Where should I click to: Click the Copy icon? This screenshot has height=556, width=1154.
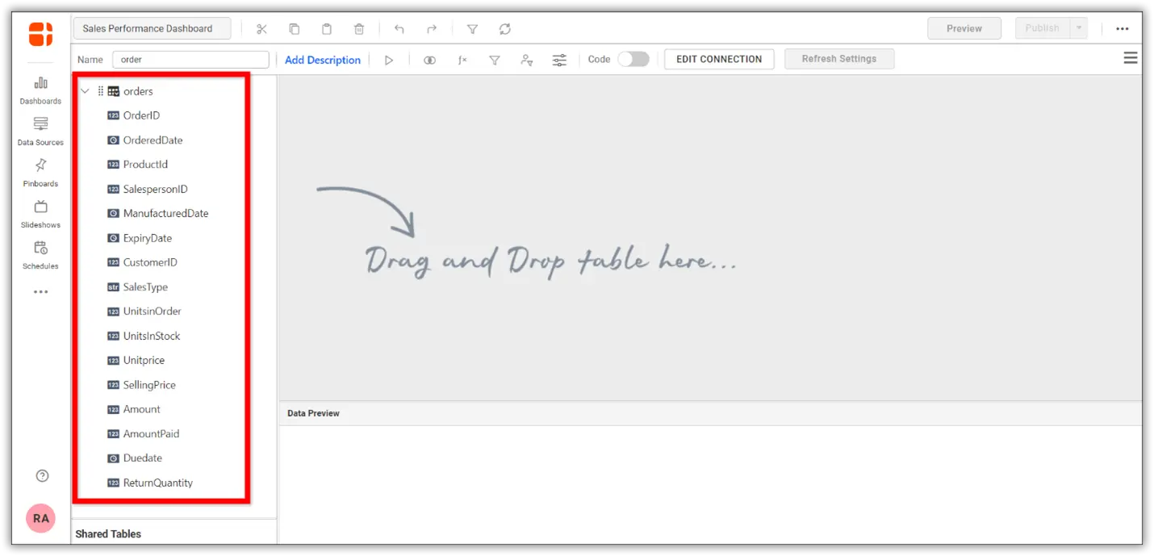coord(295,28)
